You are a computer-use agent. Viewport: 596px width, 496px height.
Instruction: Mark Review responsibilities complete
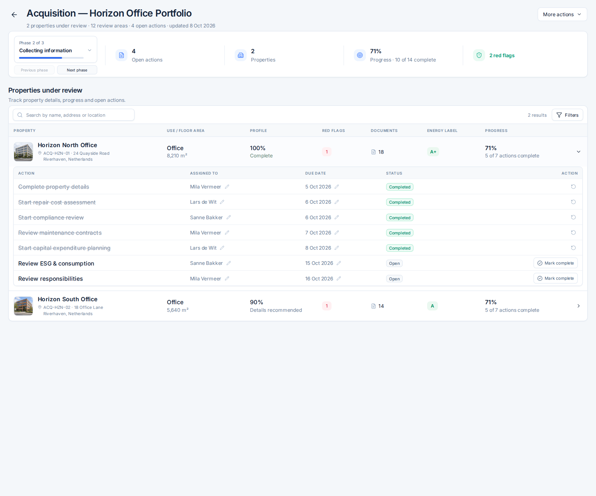tap(556, 278)
